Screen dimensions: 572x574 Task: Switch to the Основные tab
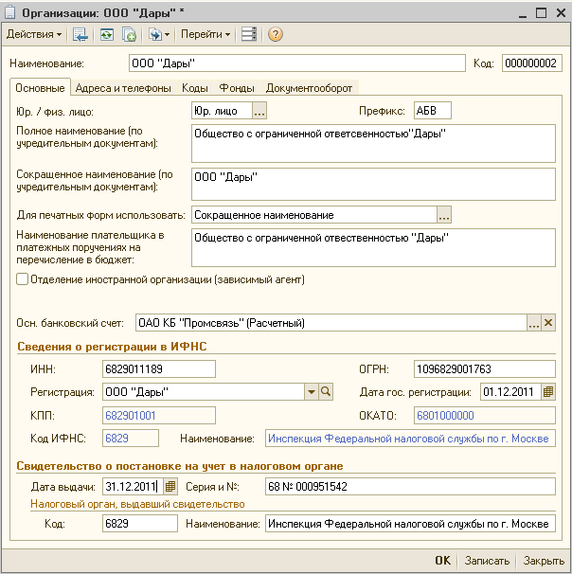pos(40,88)
